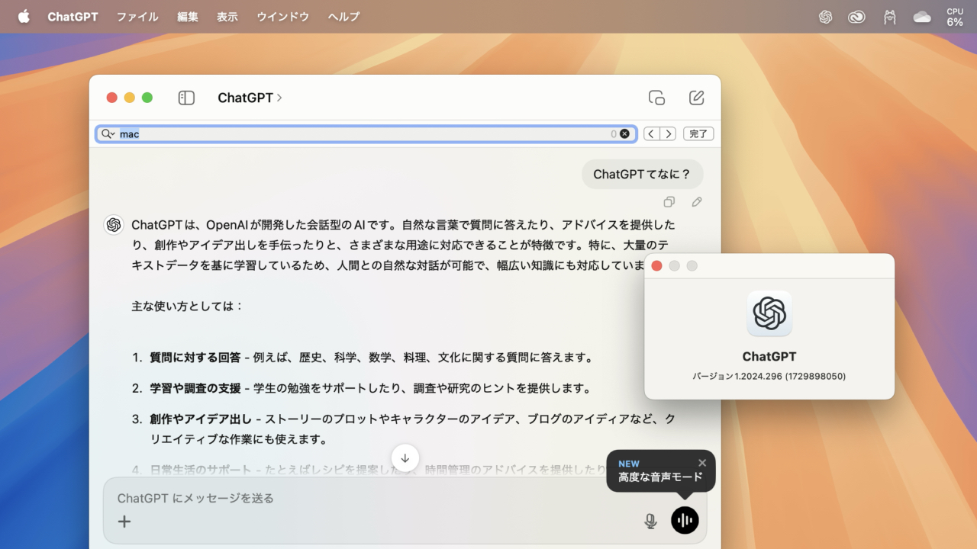Open Creative Cloud menu bar icon
977x549 pixels.
[x=856, y=17]
